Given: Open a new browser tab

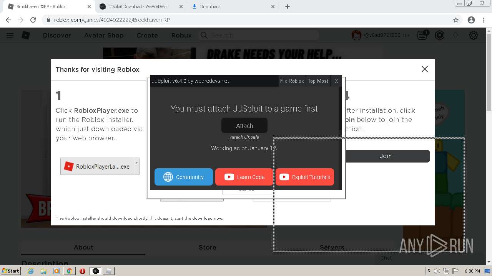Looking at the screenshot, I should coord(288,7).
